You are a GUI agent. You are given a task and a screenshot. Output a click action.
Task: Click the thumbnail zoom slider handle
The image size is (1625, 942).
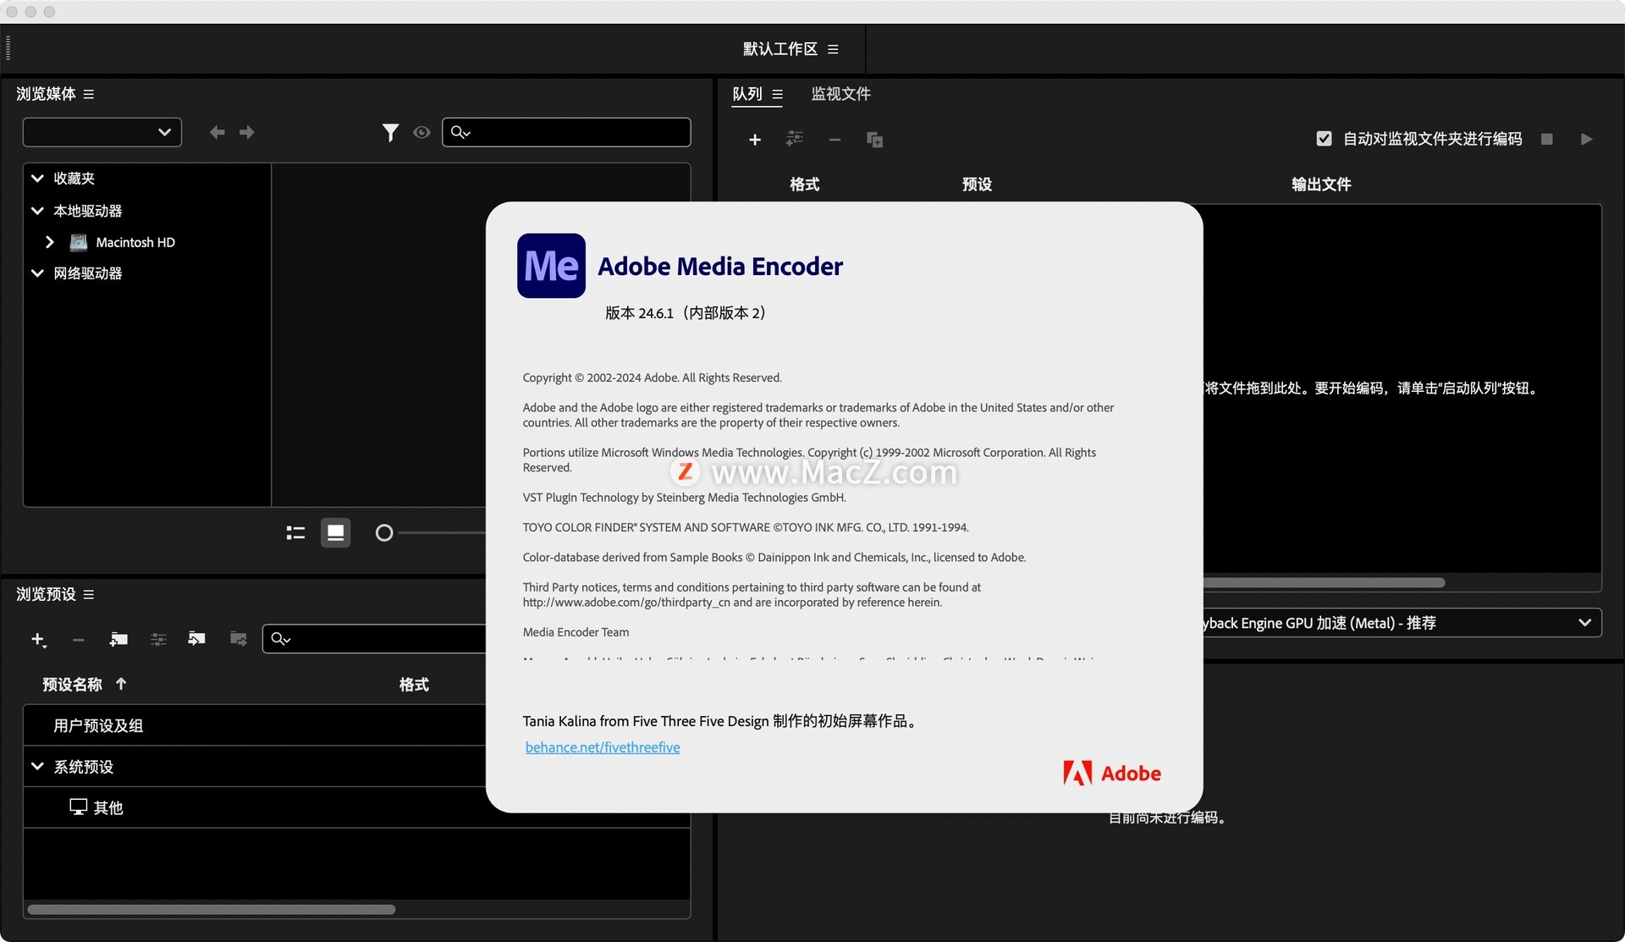384,532
